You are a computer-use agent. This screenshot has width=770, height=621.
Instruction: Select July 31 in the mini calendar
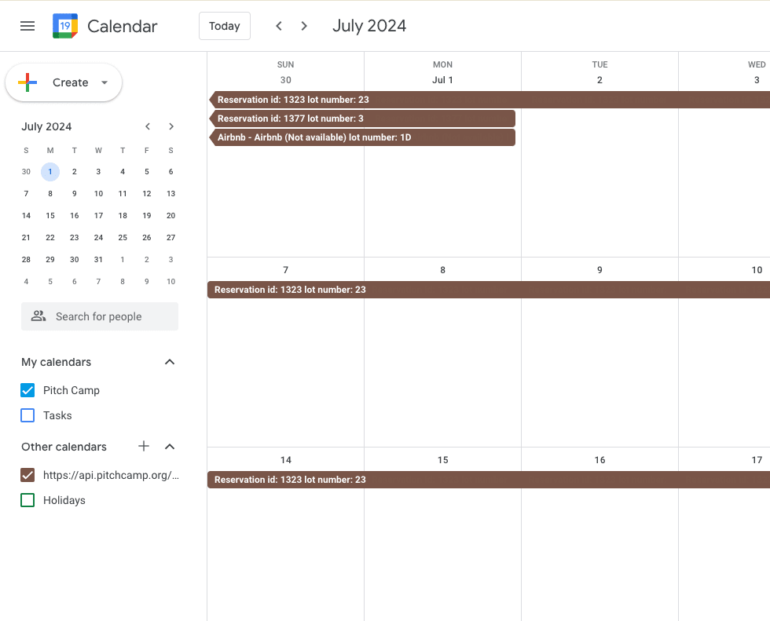[x=98, y=260]
